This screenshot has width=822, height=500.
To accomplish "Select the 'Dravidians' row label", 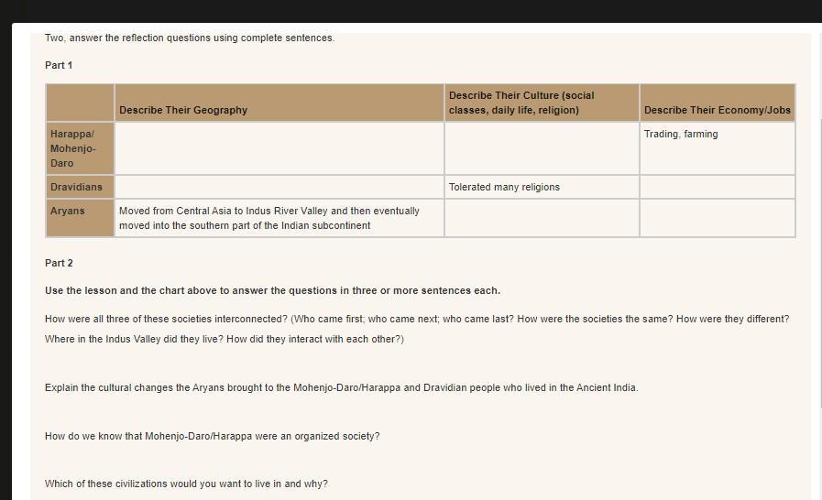I will pyautogui.click(x=81, y=187).
